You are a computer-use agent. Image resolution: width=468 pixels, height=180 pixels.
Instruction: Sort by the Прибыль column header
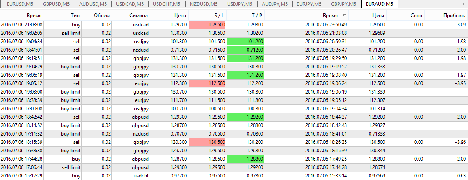455,16
